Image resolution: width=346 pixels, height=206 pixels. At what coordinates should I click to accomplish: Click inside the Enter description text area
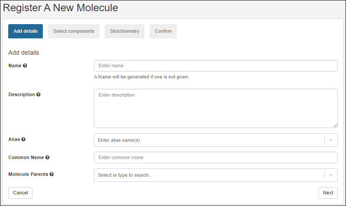(x=215, y=108)
